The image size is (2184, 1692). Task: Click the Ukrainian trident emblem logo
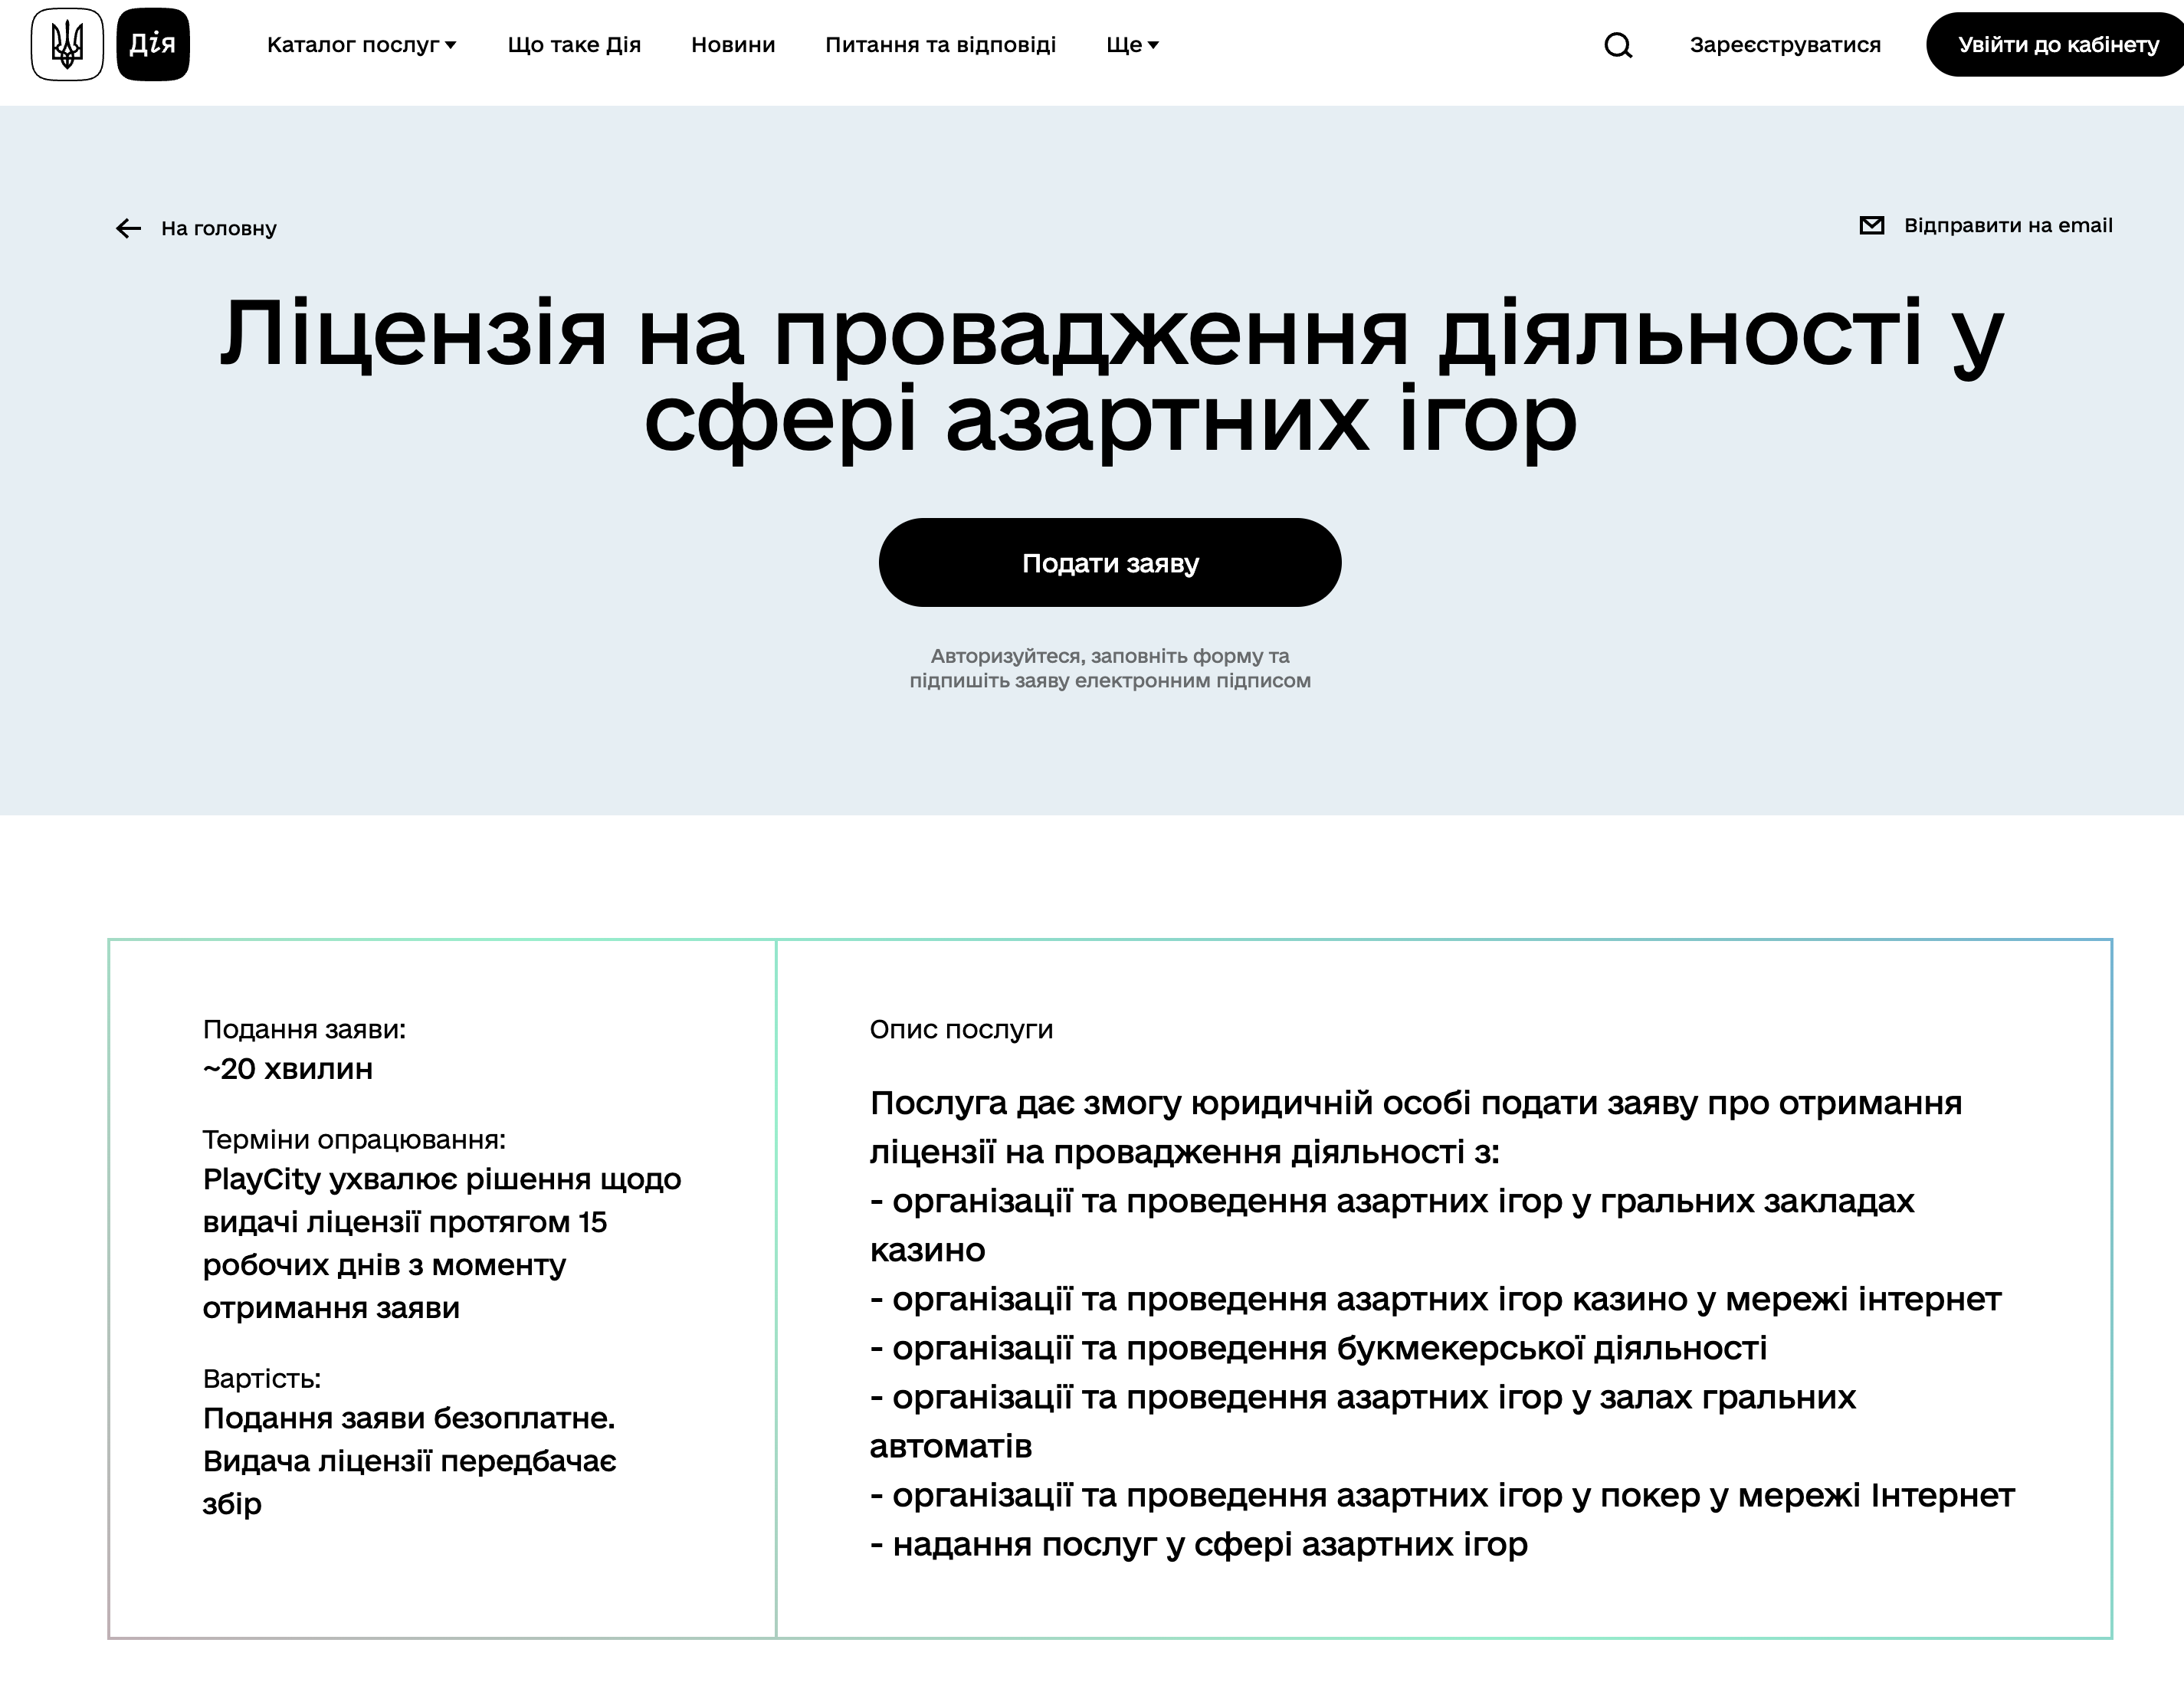[x=67, y=44]
